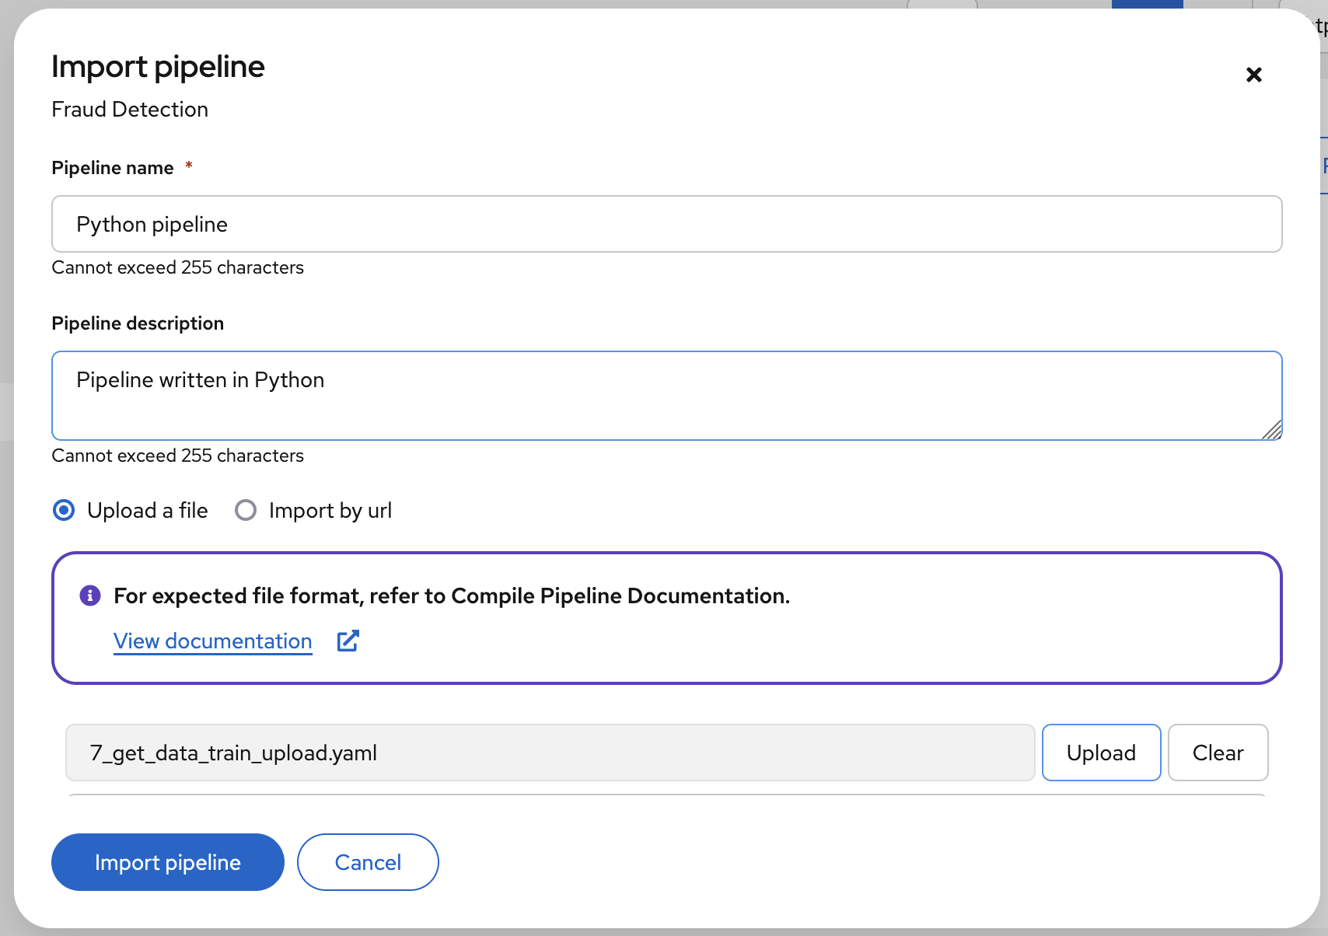Focus the Pipeline name input field
This screenshot has height=936, width=1328.
coord(666,224)
